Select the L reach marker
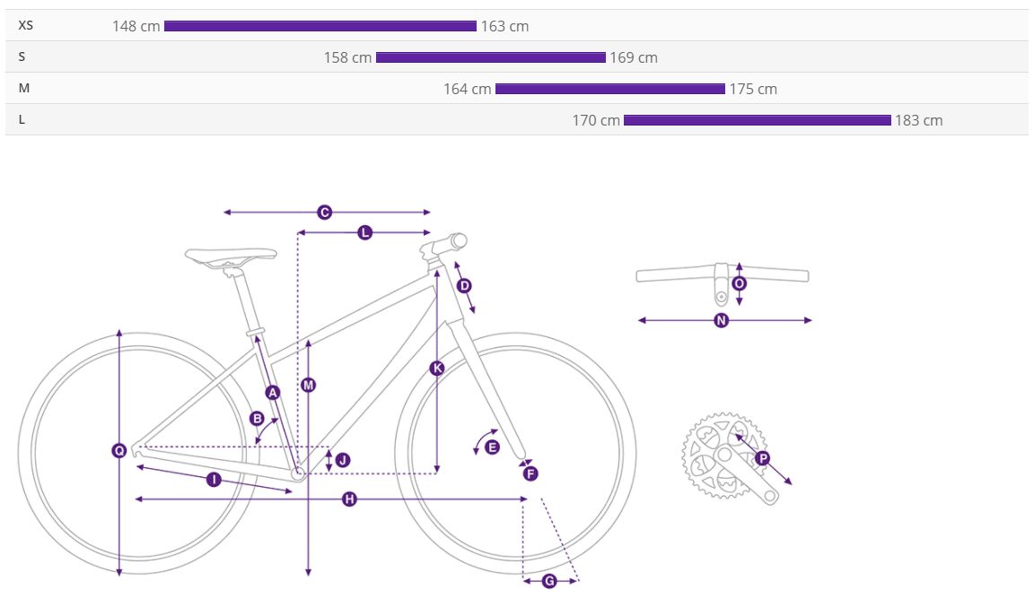1034x599 pixels. [364, 232]
